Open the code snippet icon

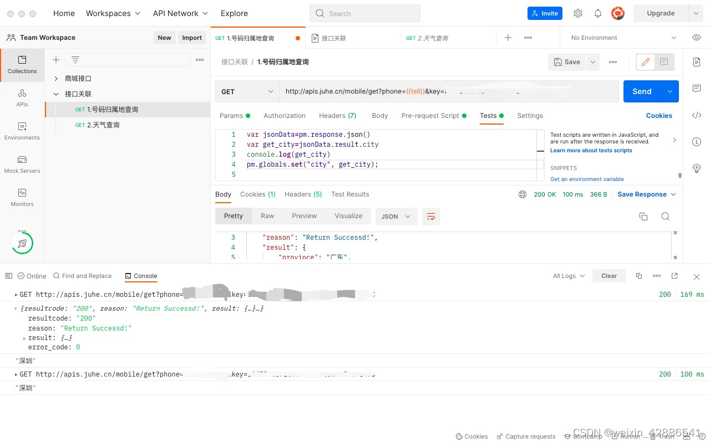pyautogui.click(x=697, y=115)
